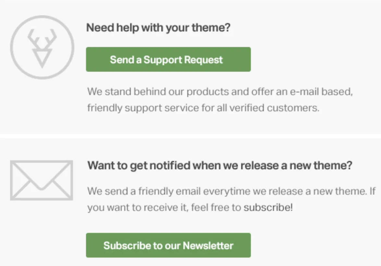Screen dimensions: 381x266
Task: Click the 'feel free to' text
Action: click(216, 208)
